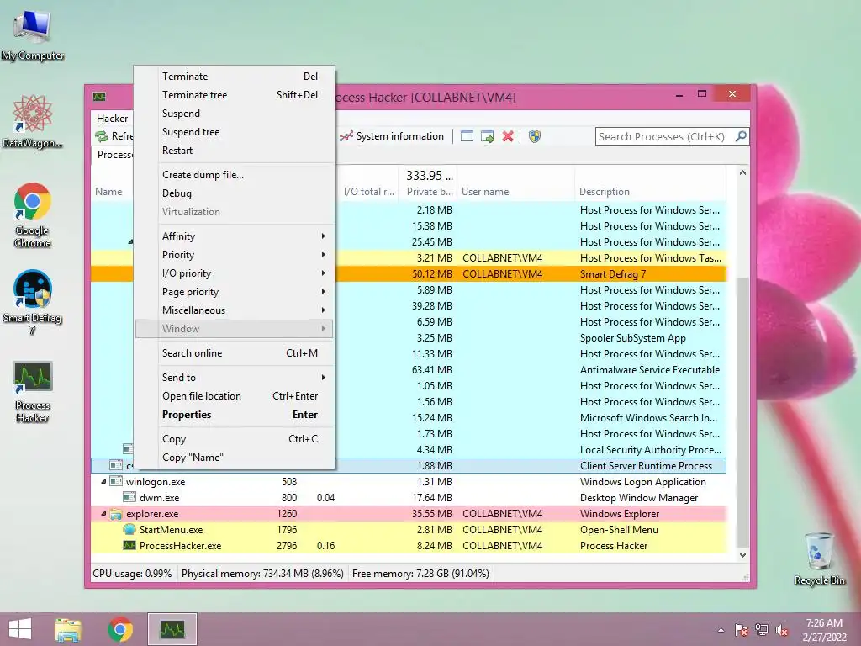Collapse the explorer.exe tree node
Image resolution: width=861 pixels, height=646 pixels.
point(103,514)
